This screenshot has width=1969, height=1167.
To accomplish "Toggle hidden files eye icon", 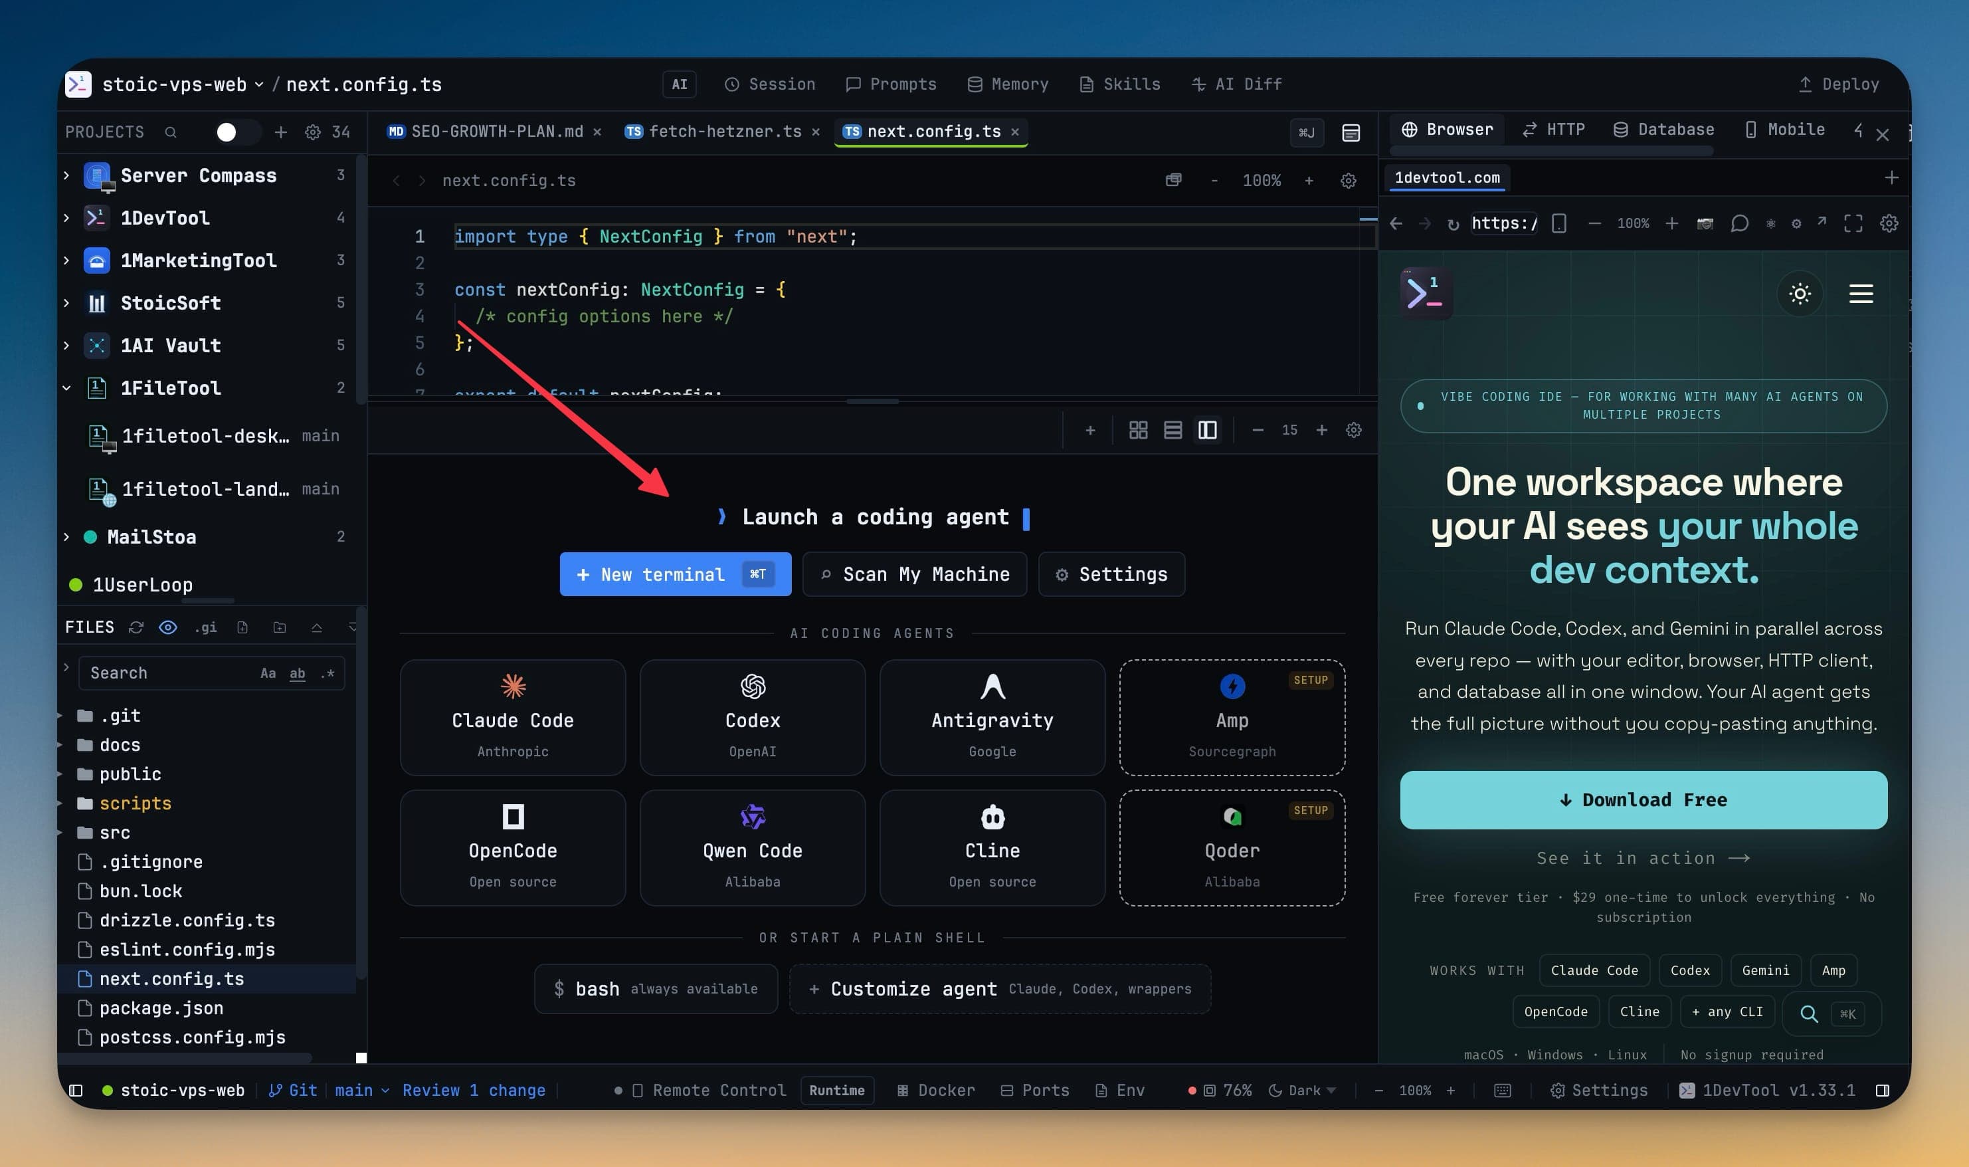I will click(168, 627).
